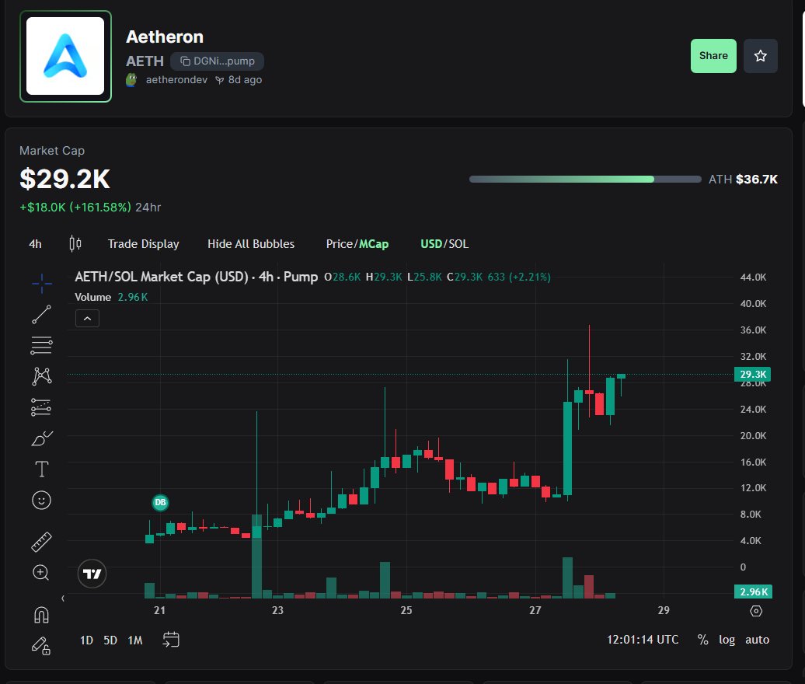The image size is (805, 684).
Task: Click the ATH $36.7K label
Action: (742, 180)
